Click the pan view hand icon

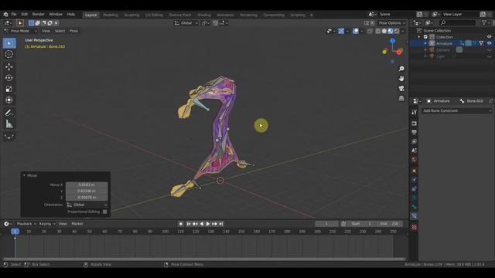pos(401,79)
